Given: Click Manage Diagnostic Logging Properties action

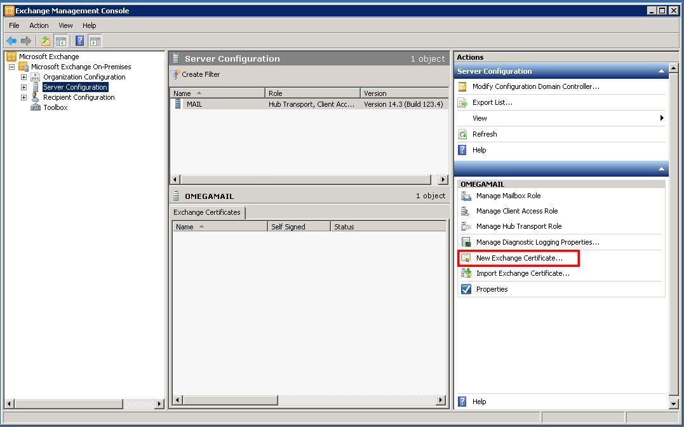Looking at the screenshot, I should coord(537,242).
